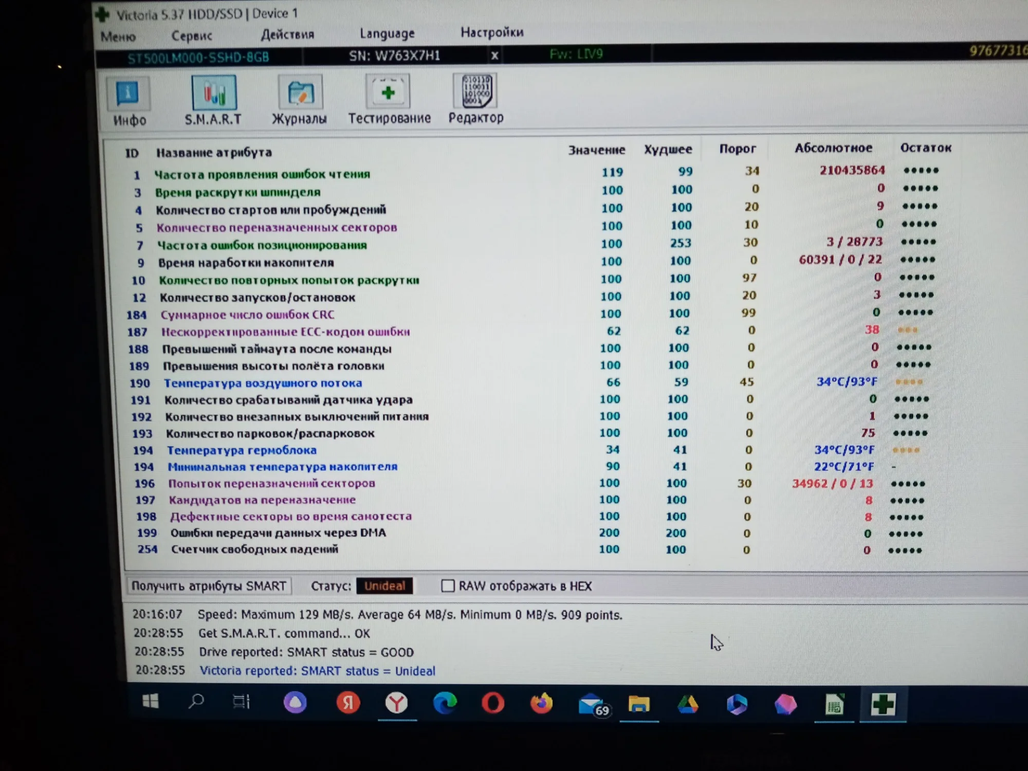Screen dimensions: 1028x771
Task: Open the Настройки settings menu
Action: (x=492, y=33)
